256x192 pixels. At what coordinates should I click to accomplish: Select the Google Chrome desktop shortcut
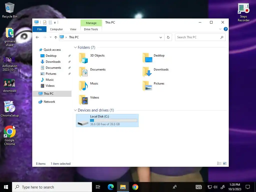[10, 135]
